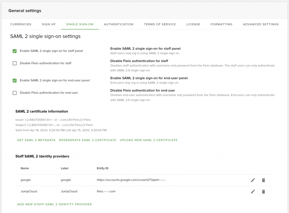Go to the Authentication tab
This screenshot has height=213, width=289.
coord(119,24)
